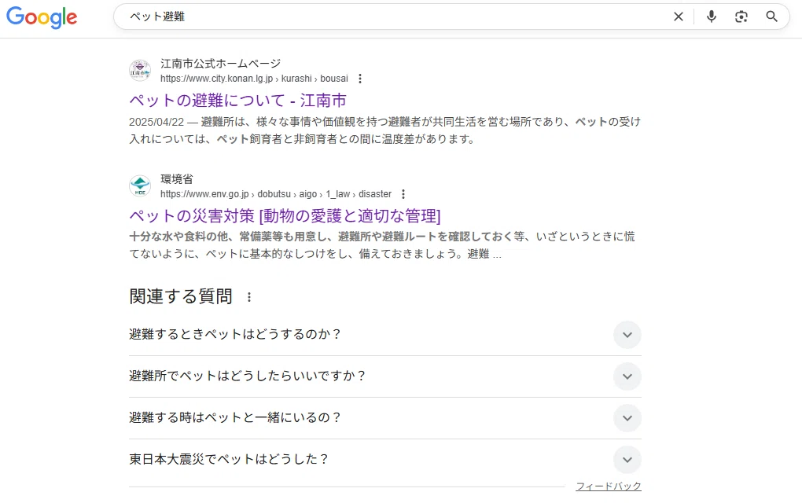
Task: Click the 江南市 site favicon
Action: (x=140, y=71)
